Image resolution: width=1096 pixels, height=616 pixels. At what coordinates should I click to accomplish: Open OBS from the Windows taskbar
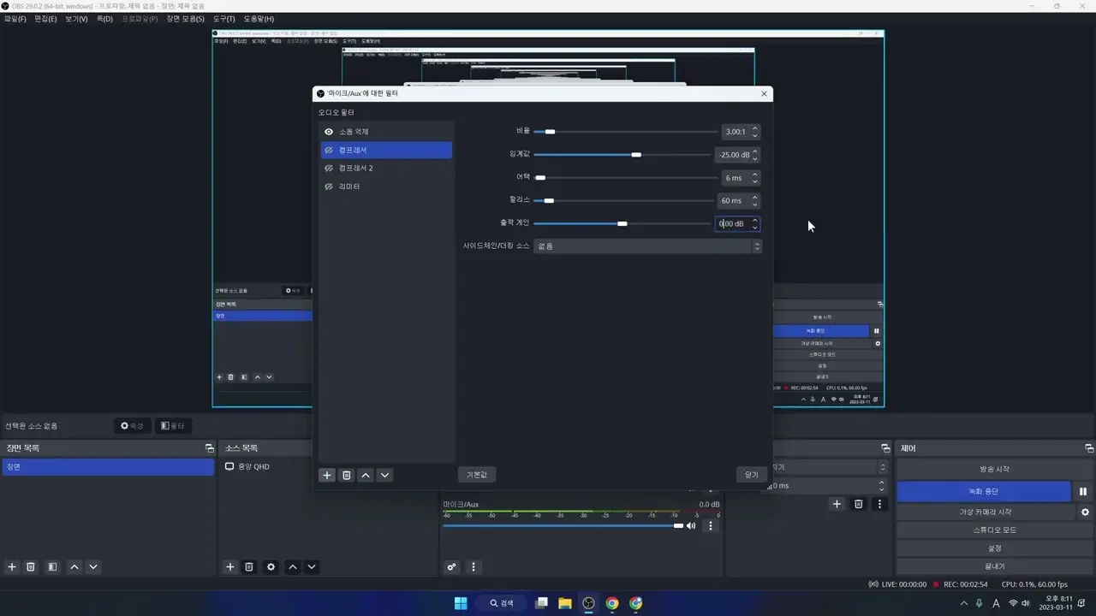point(588,603)
